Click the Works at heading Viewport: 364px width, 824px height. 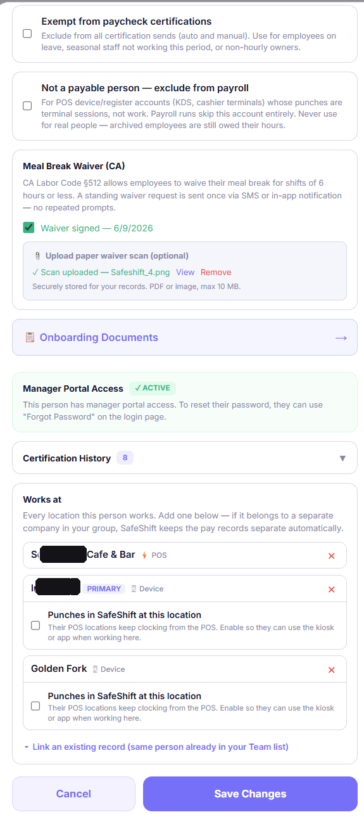(x=42, y=499)
